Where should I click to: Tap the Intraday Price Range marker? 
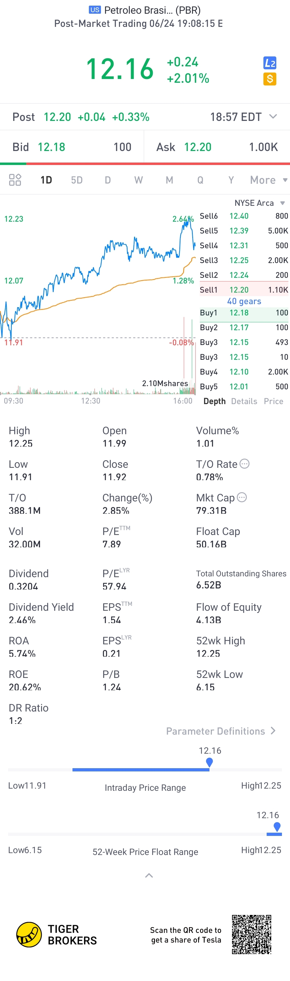click(209, 762)
